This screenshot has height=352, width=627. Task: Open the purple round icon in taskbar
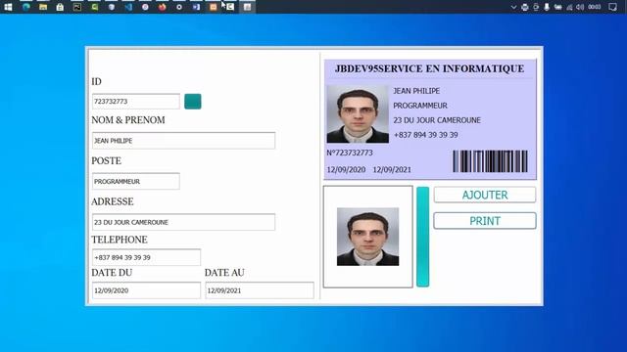click(145, 7)
